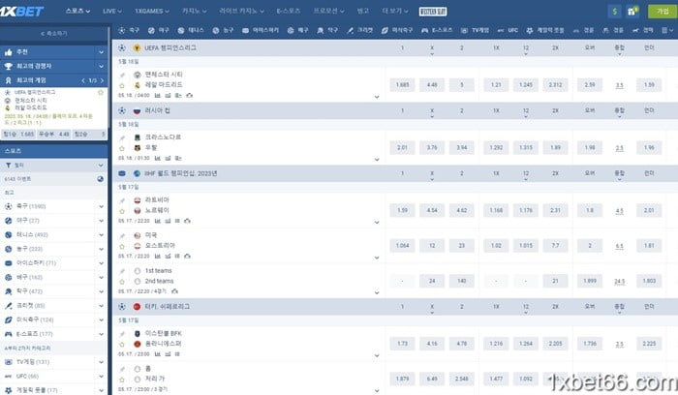Favorite the 미국 vs 오스트리아 star

122,246
